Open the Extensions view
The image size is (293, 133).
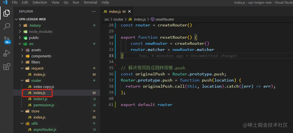[x=7, y=66]
